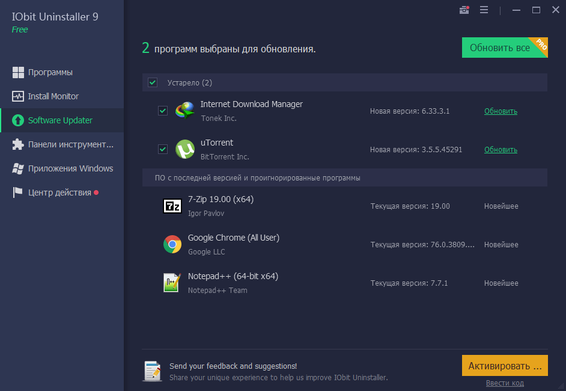This screenshot has height=391, width=566.
Task: Click the Programs grid icon in sidebar
Action: click(18, 72)
